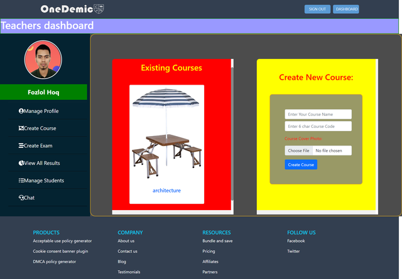Click the PRODUCTS footer heading
The width and height of the screenshot is (402, 279).
click(x=46, y=233)
